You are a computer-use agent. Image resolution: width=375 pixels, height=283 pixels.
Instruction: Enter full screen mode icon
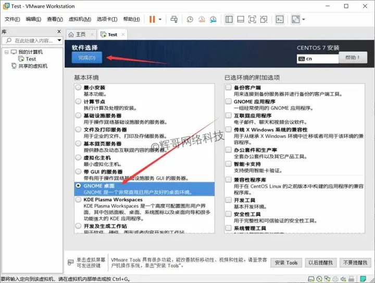coord(252,19)
